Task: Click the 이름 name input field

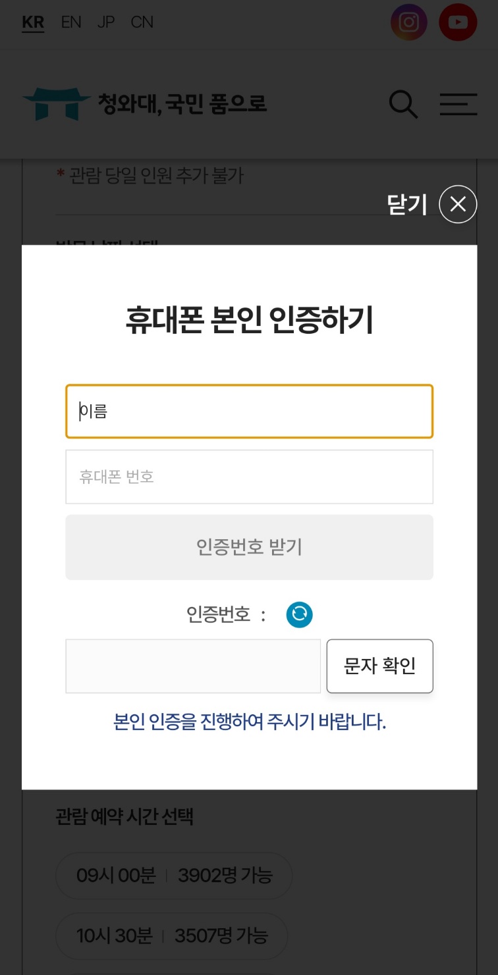Action: 249,411
